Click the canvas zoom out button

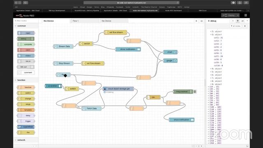[196, 146]
